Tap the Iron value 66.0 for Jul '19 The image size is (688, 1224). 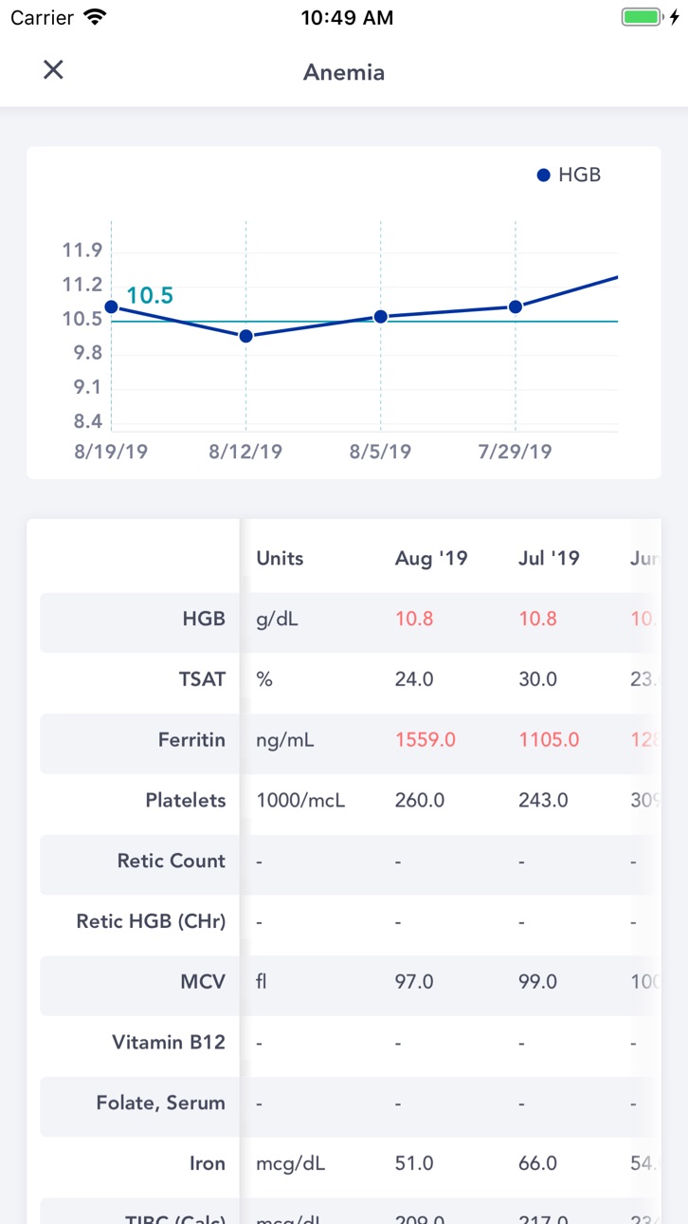(537, 1163)
